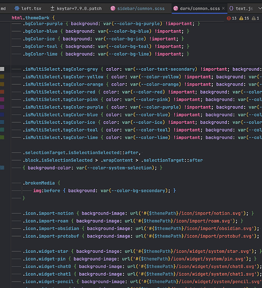
Task: Click the React icon on left.tsx tab
Action: point(17,8)
